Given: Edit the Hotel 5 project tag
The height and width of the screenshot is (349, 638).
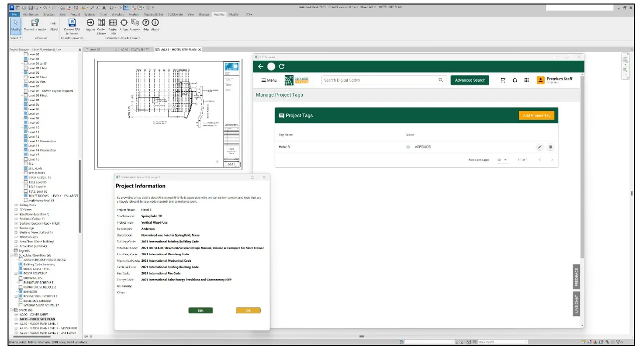Looking at the screenshot, I should tap(540, 147).
